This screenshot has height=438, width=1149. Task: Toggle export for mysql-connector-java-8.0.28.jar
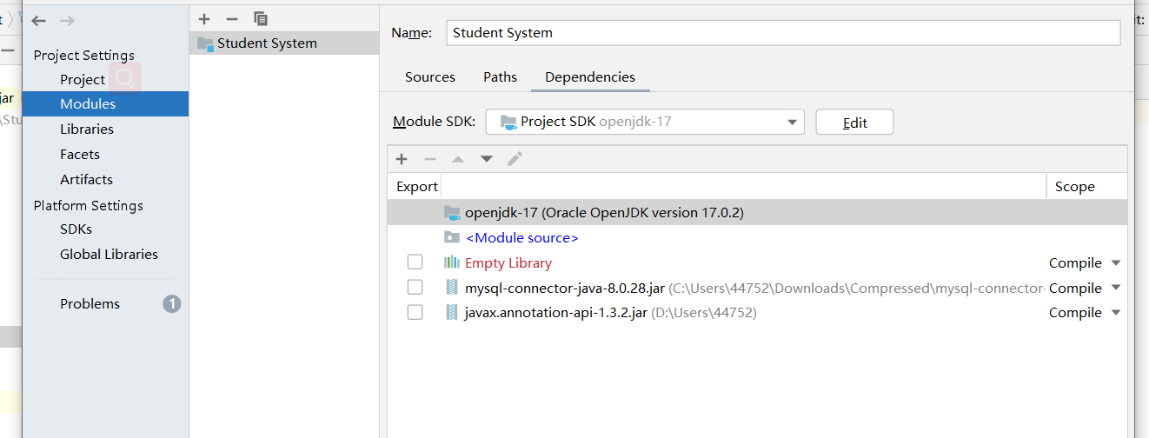pyautogui.click(x=415, y=288)
